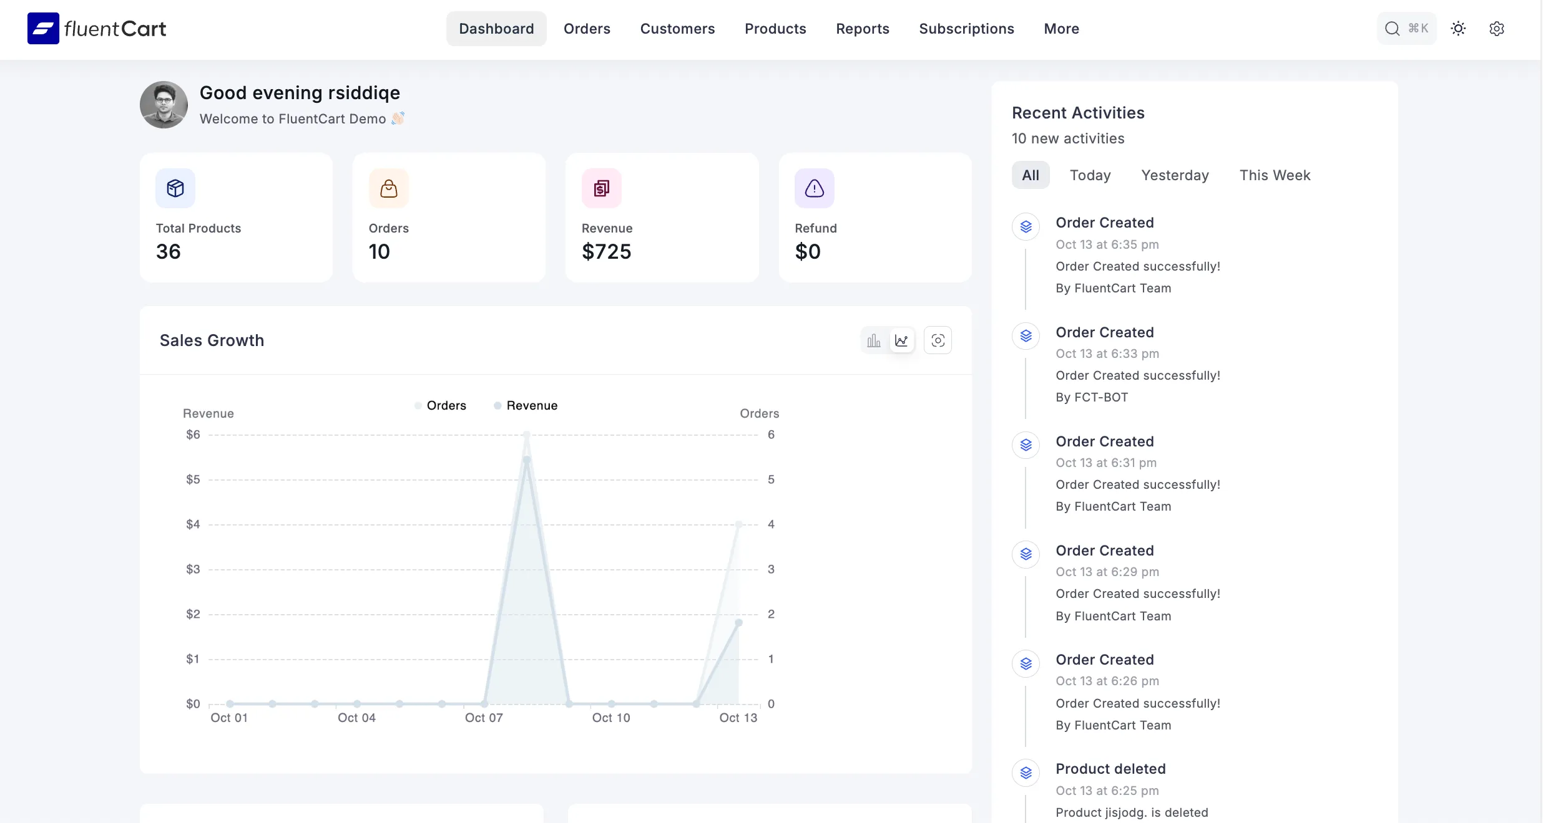
Task: Click the 6:33 pm Order Created activity icon
Action: (1026, 336)
